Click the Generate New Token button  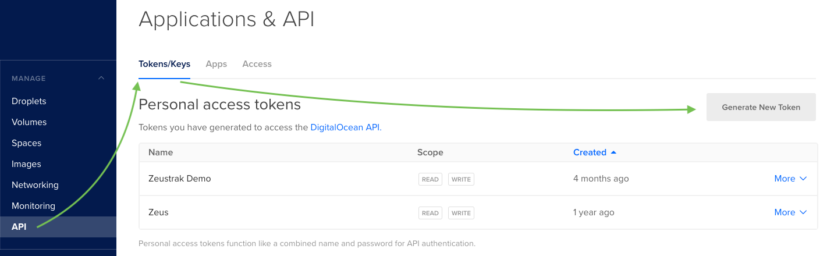[x=761, y=107]
